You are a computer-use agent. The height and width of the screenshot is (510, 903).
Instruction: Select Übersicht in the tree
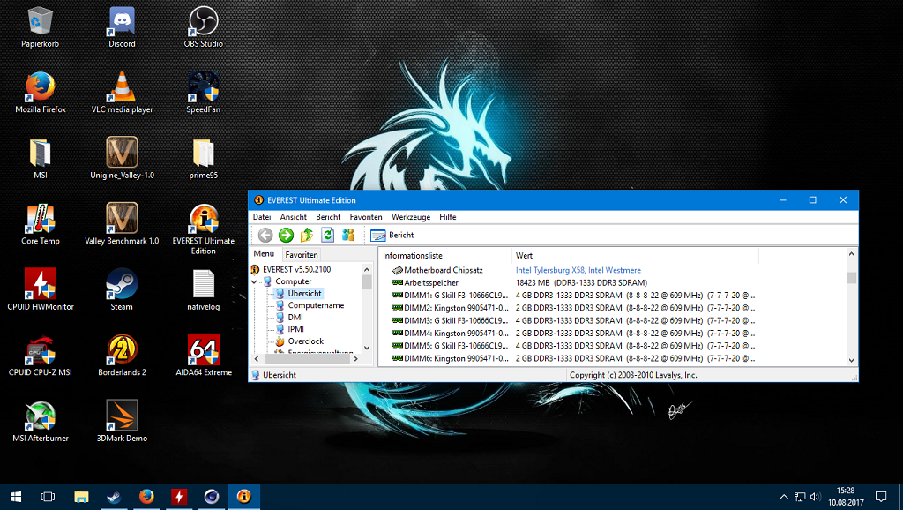tap(298, 293)
